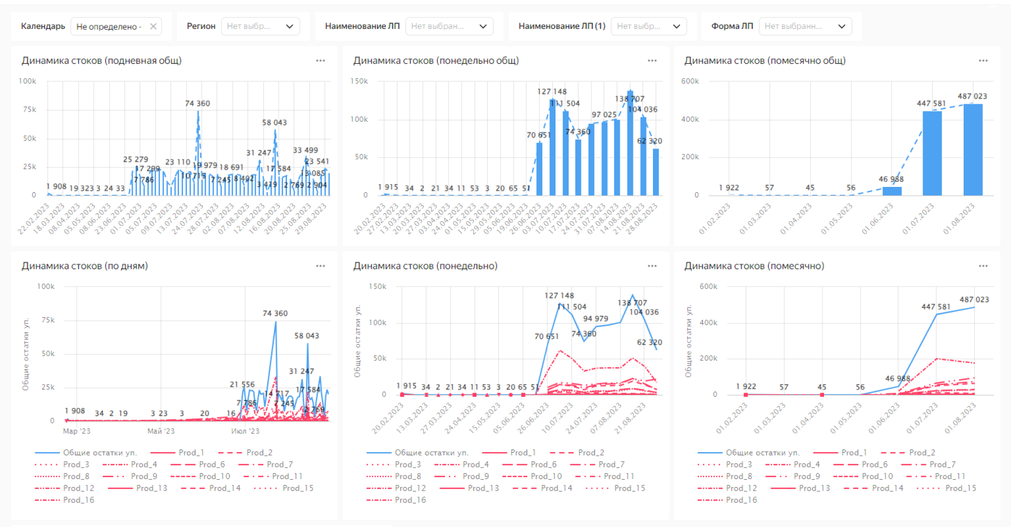Click the 33 499 label in daily total chart
Image resolution: width=1011 pixels, height=527 pixels.
305,150
